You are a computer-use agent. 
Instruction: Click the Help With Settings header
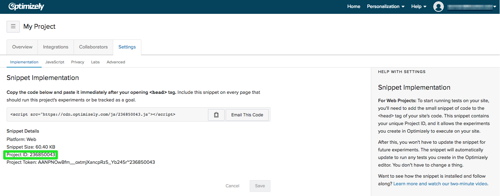[x=402, y=72]
